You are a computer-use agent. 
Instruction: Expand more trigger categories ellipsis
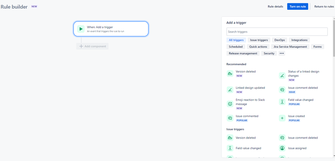(282, 53)
